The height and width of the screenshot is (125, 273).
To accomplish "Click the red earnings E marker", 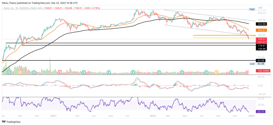I will [x=60, y=72].
